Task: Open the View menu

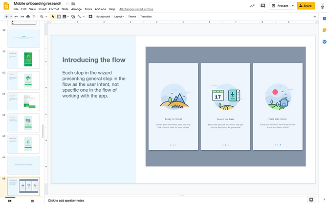Action: tap(32, 9)
